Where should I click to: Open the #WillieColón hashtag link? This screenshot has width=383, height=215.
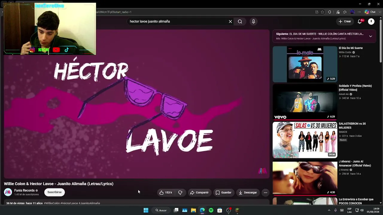[x=52, y=203]
